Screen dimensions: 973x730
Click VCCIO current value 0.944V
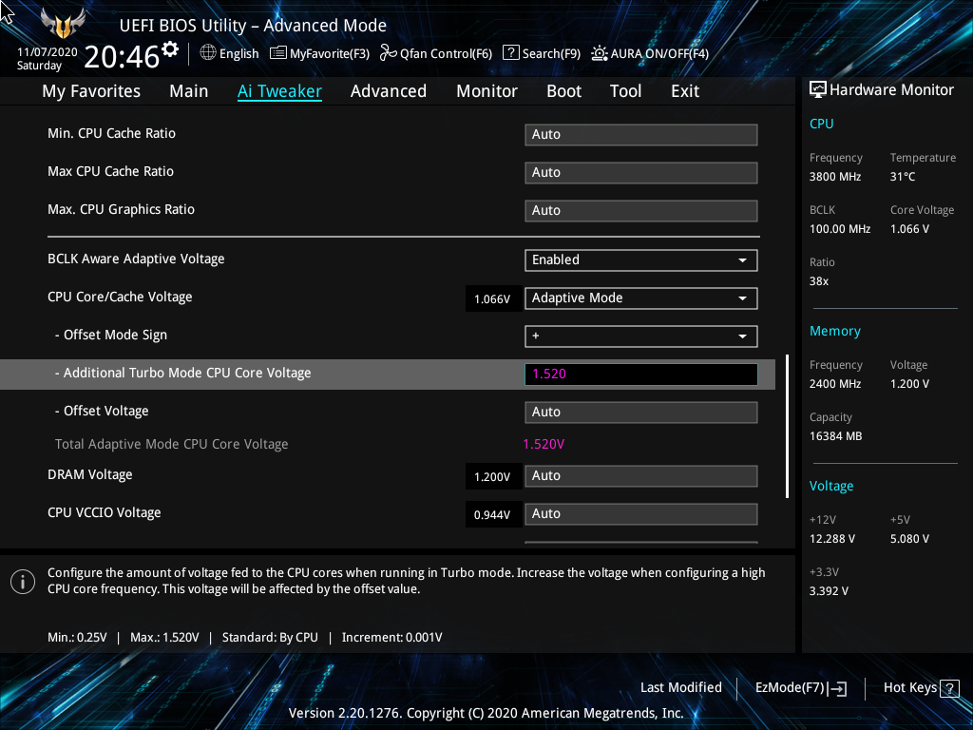pos(492,514)
